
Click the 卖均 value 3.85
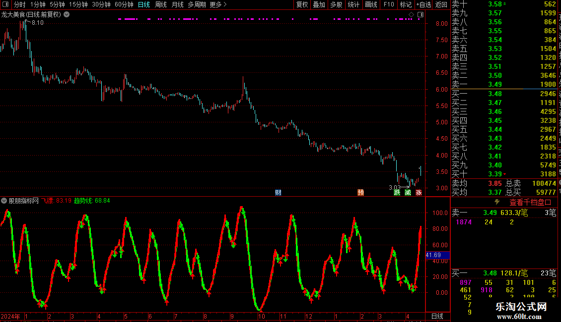tap(495, 183)
